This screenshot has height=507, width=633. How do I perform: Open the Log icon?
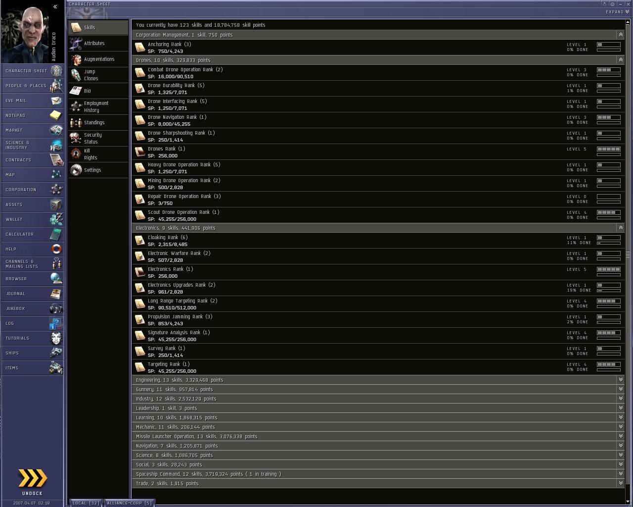[56, 323]
